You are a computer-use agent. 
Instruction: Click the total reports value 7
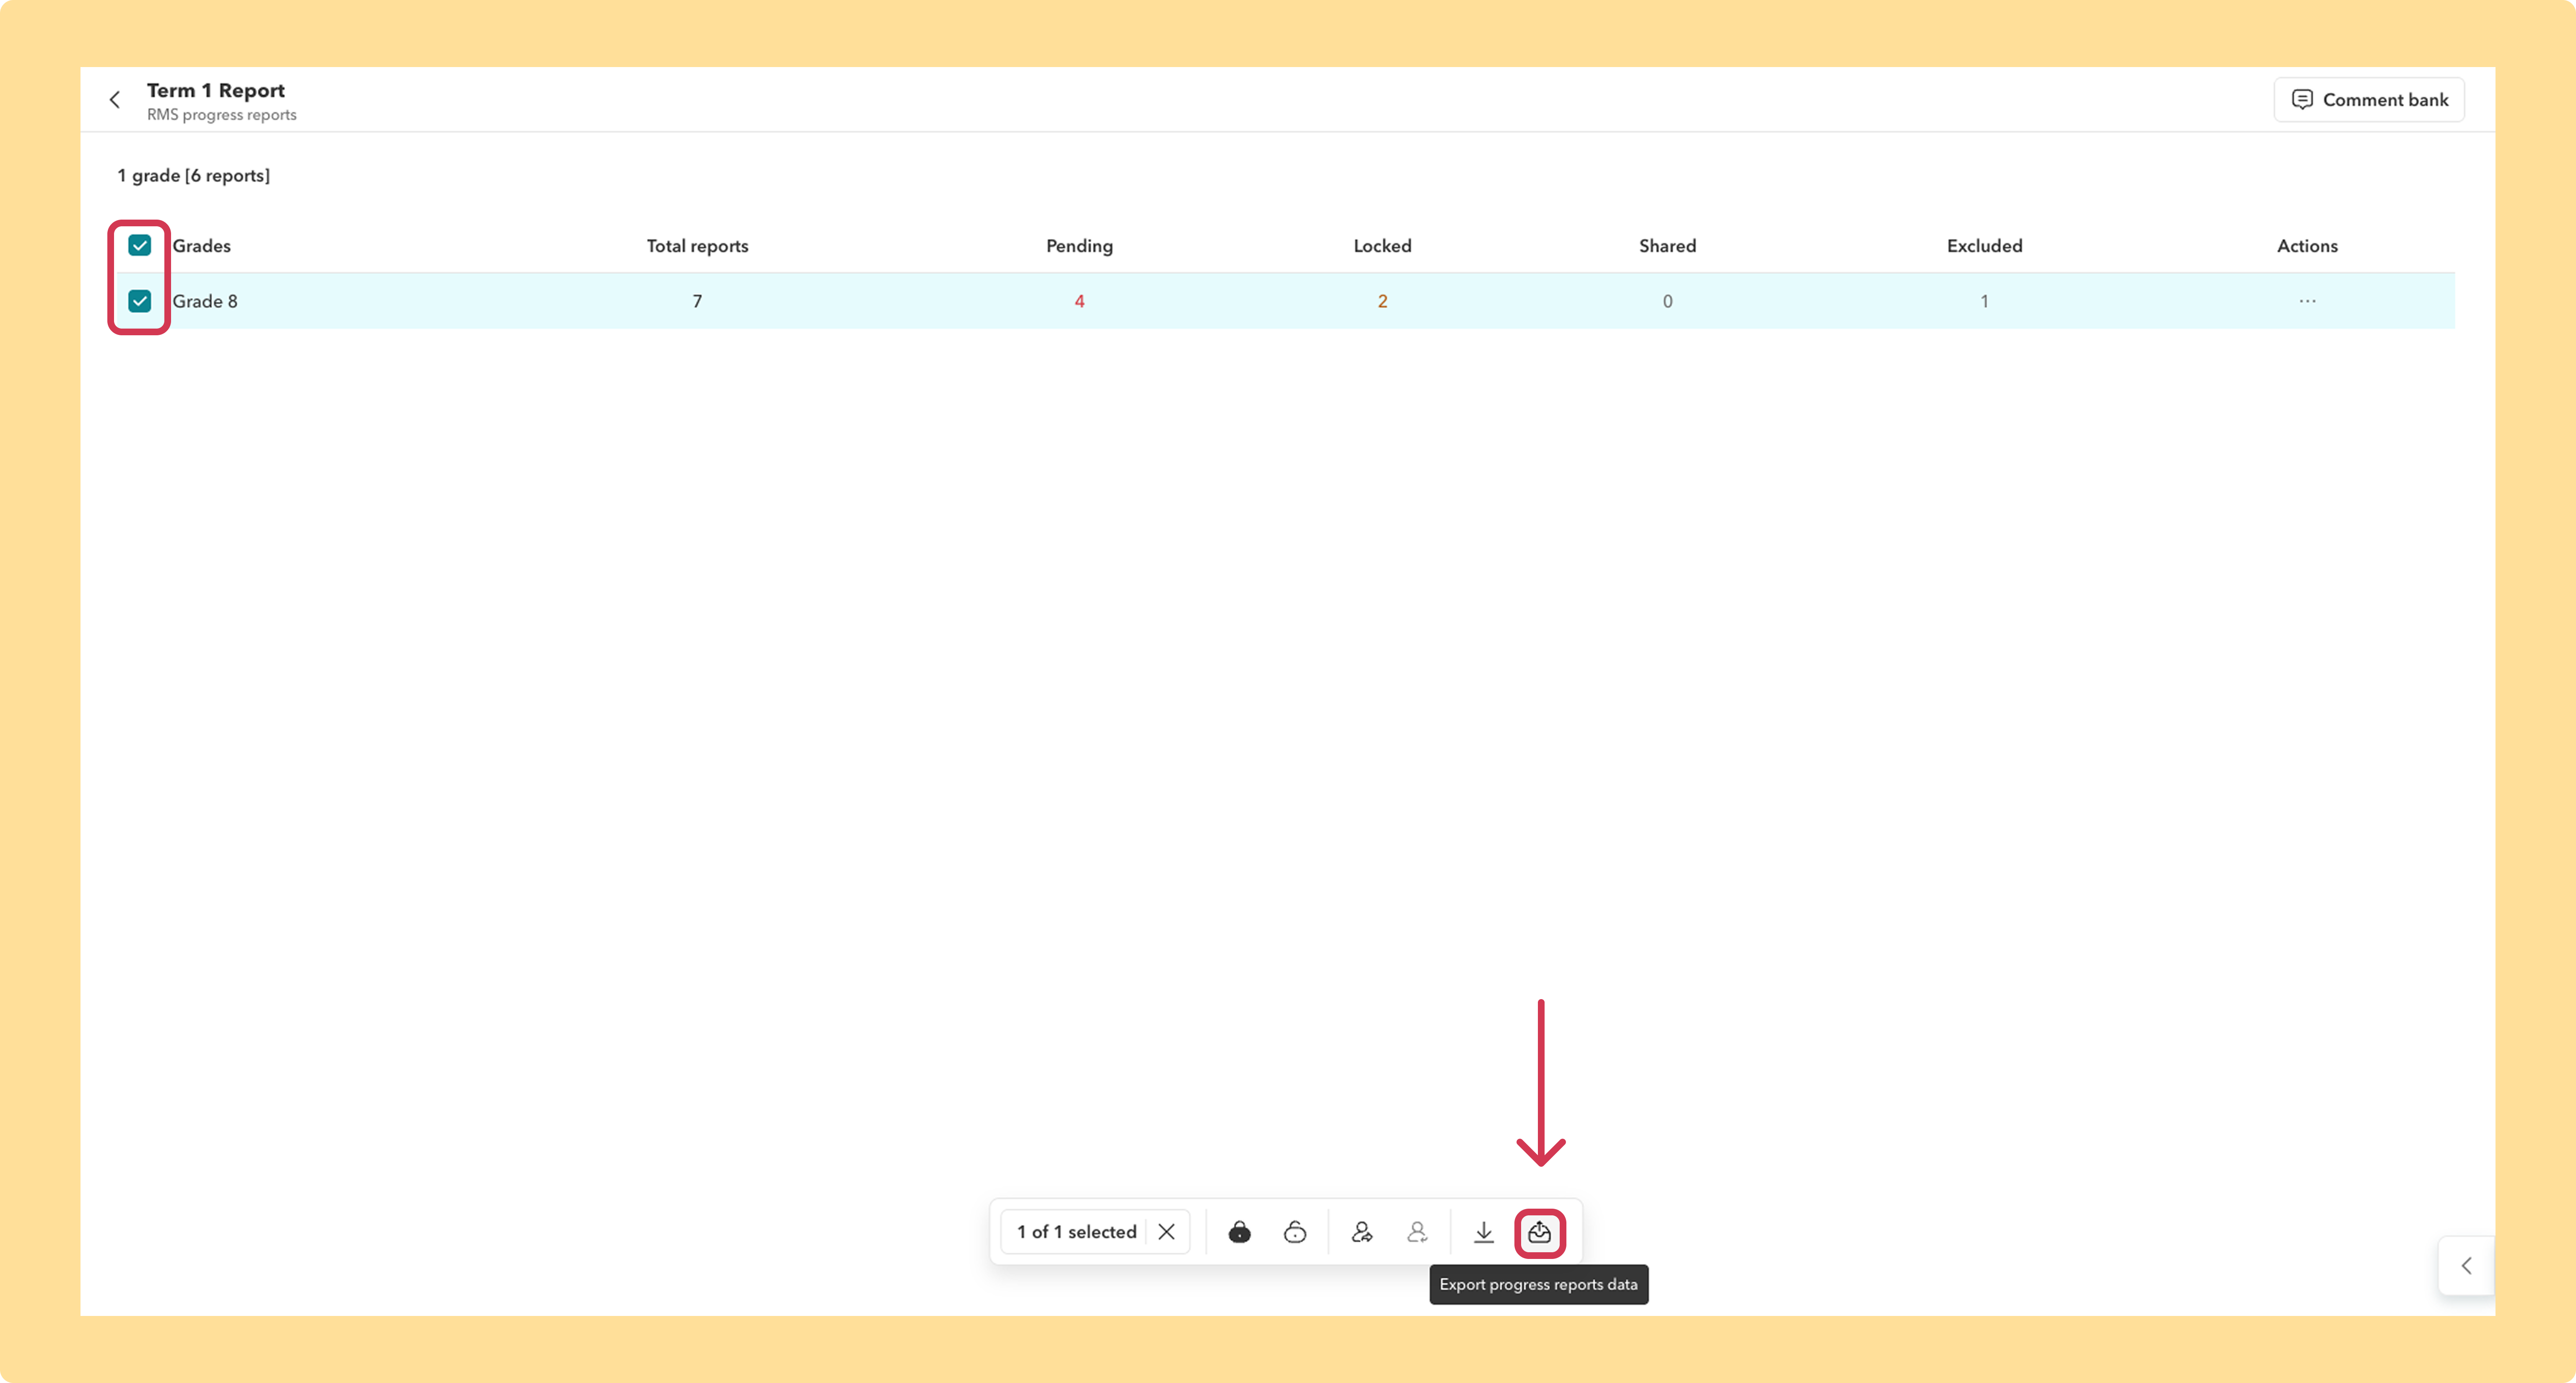point(697,301)
